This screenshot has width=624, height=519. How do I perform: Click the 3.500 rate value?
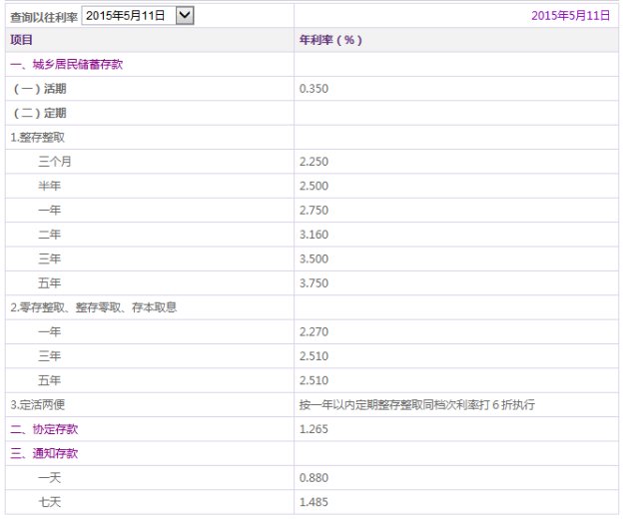[x=313, y=259]
